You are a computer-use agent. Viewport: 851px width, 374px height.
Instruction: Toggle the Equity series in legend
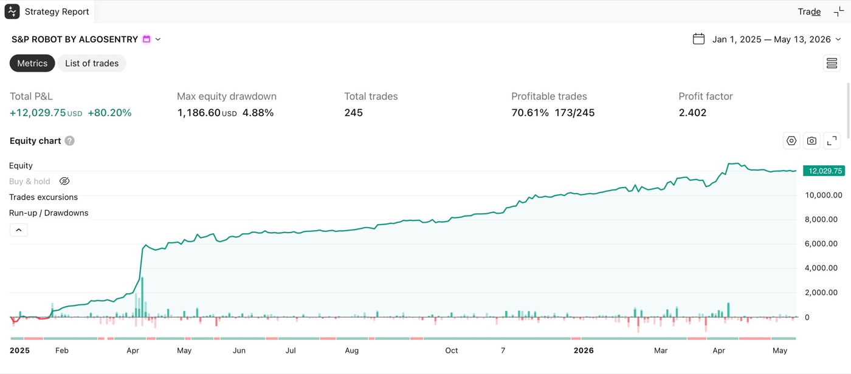21,166
